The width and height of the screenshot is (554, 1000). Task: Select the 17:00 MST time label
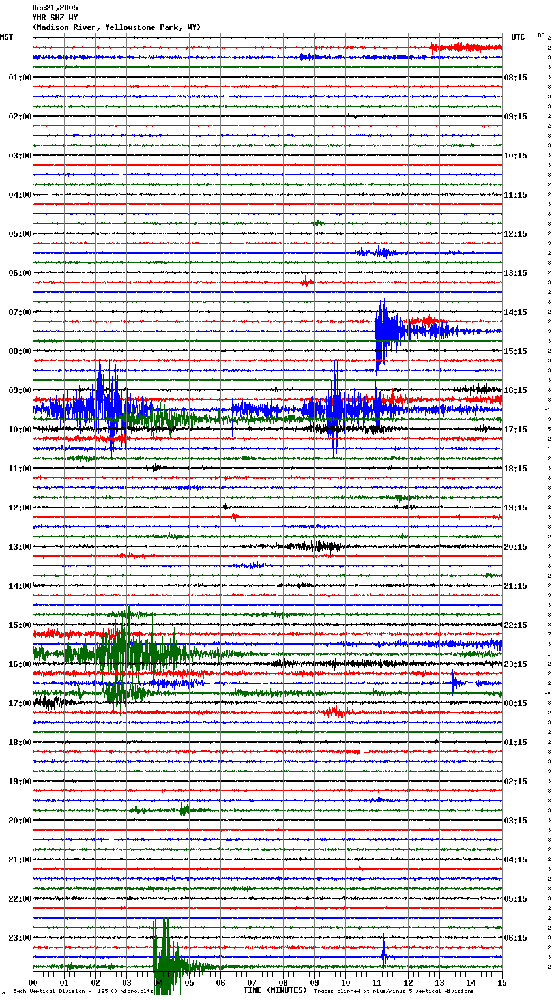pyautogui.click(x=20, y=703)
